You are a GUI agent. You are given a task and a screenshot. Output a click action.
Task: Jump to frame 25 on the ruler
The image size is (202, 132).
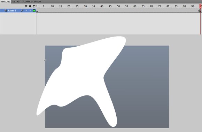point(77,6)
